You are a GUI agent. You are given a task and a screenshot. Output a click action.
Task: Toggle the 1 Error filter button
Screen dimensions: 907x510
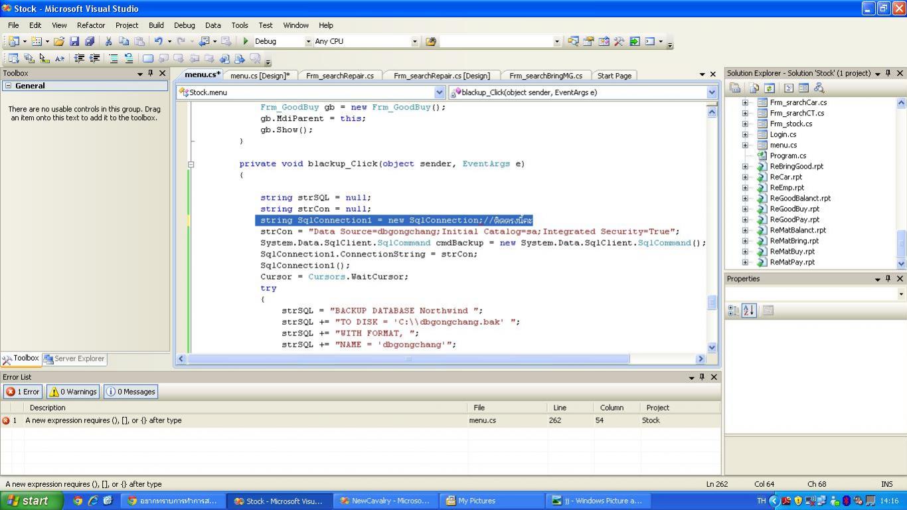(x=23, y=392)
